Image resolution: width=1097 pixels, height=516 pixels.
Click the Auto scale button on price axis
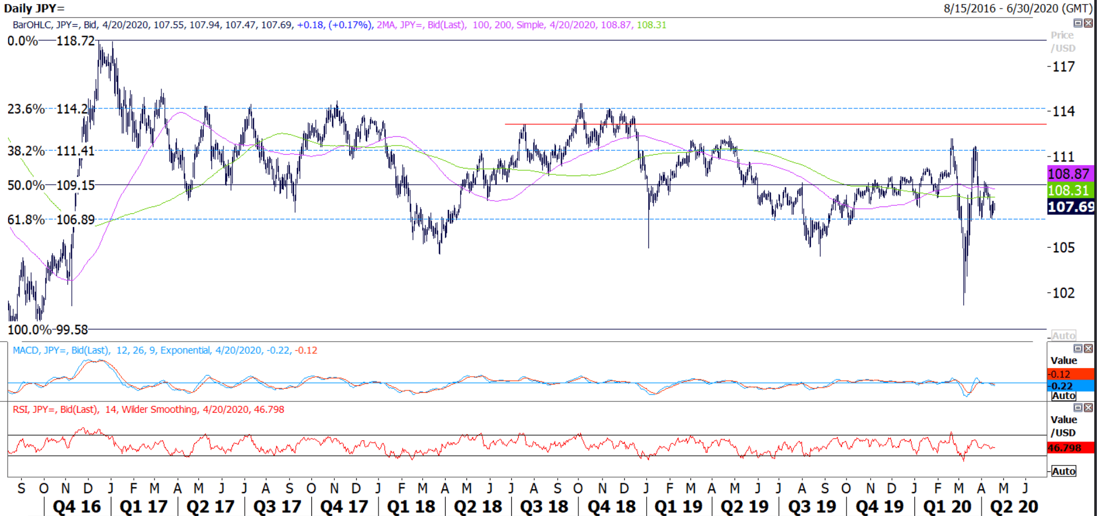(x=1064, y=336)
